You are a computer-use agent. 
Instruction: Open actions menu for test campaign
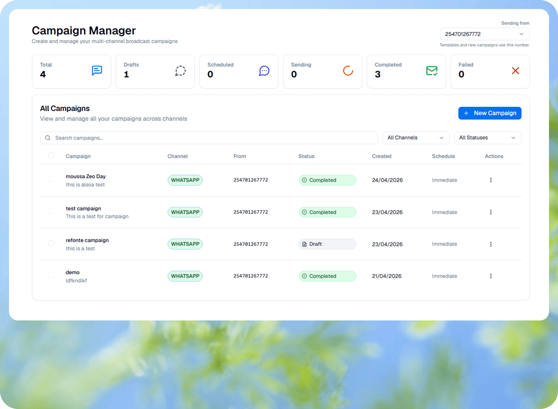[x=491, y=212]
